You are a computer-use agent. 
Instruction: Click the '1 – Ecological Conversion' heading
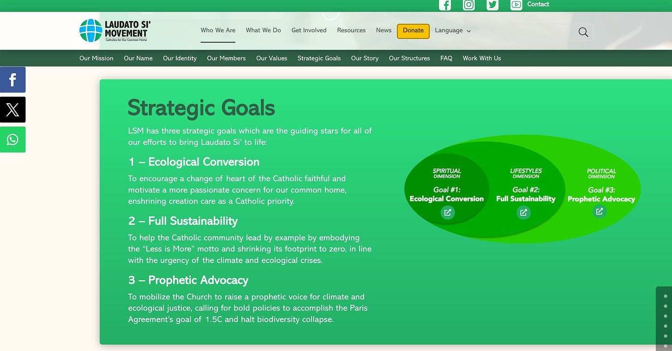(194, 162)
